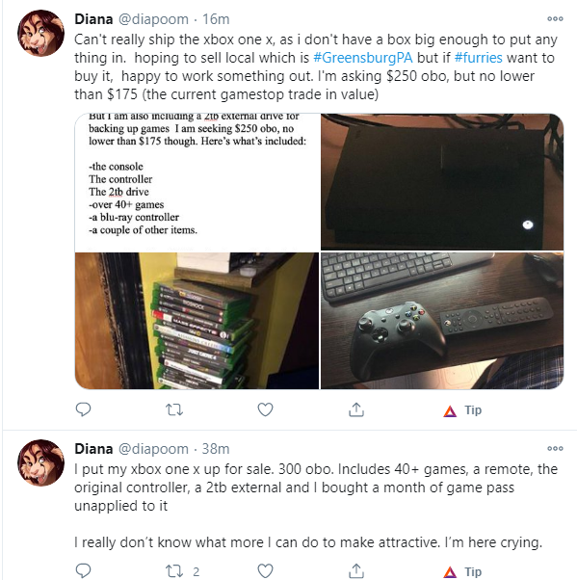Open more options on the 16m tweet
Screen dimensions: 577x580
[x=555, y=18]
